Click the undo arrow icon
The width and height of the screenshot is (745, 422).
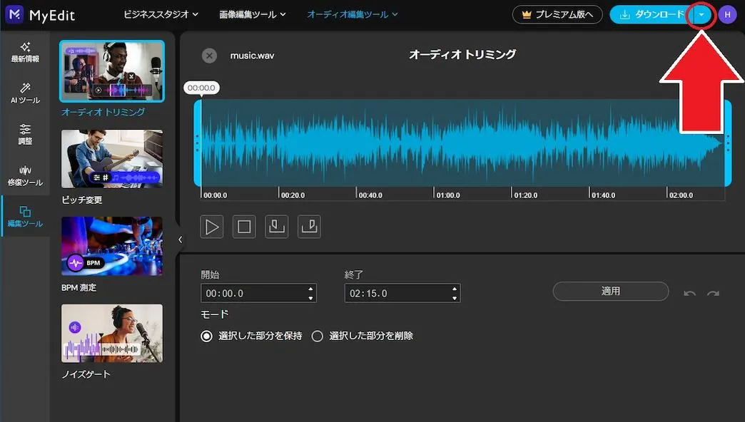tap(689, 294)
